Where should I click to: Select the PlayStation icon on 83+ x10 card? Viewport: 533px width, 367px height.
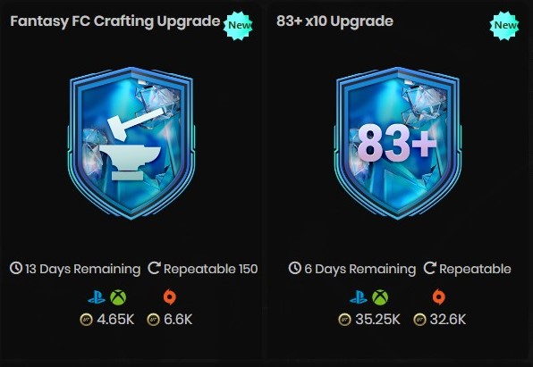click(359, 297)
